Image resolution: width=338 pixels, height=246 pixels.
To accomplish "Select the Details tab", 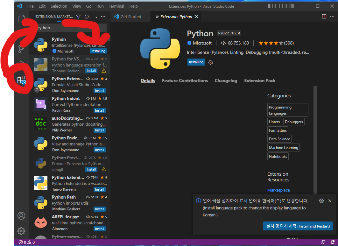I will tap(148, 81).
